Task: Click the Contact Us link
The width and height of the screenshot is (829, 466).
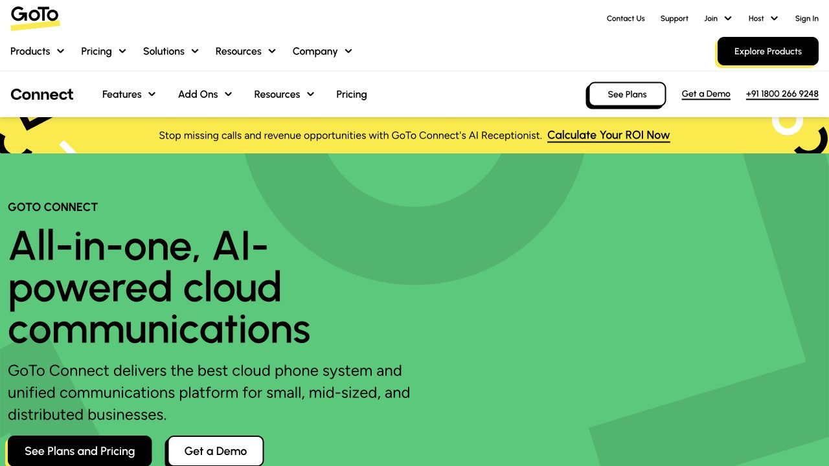Action: (626, 18)
